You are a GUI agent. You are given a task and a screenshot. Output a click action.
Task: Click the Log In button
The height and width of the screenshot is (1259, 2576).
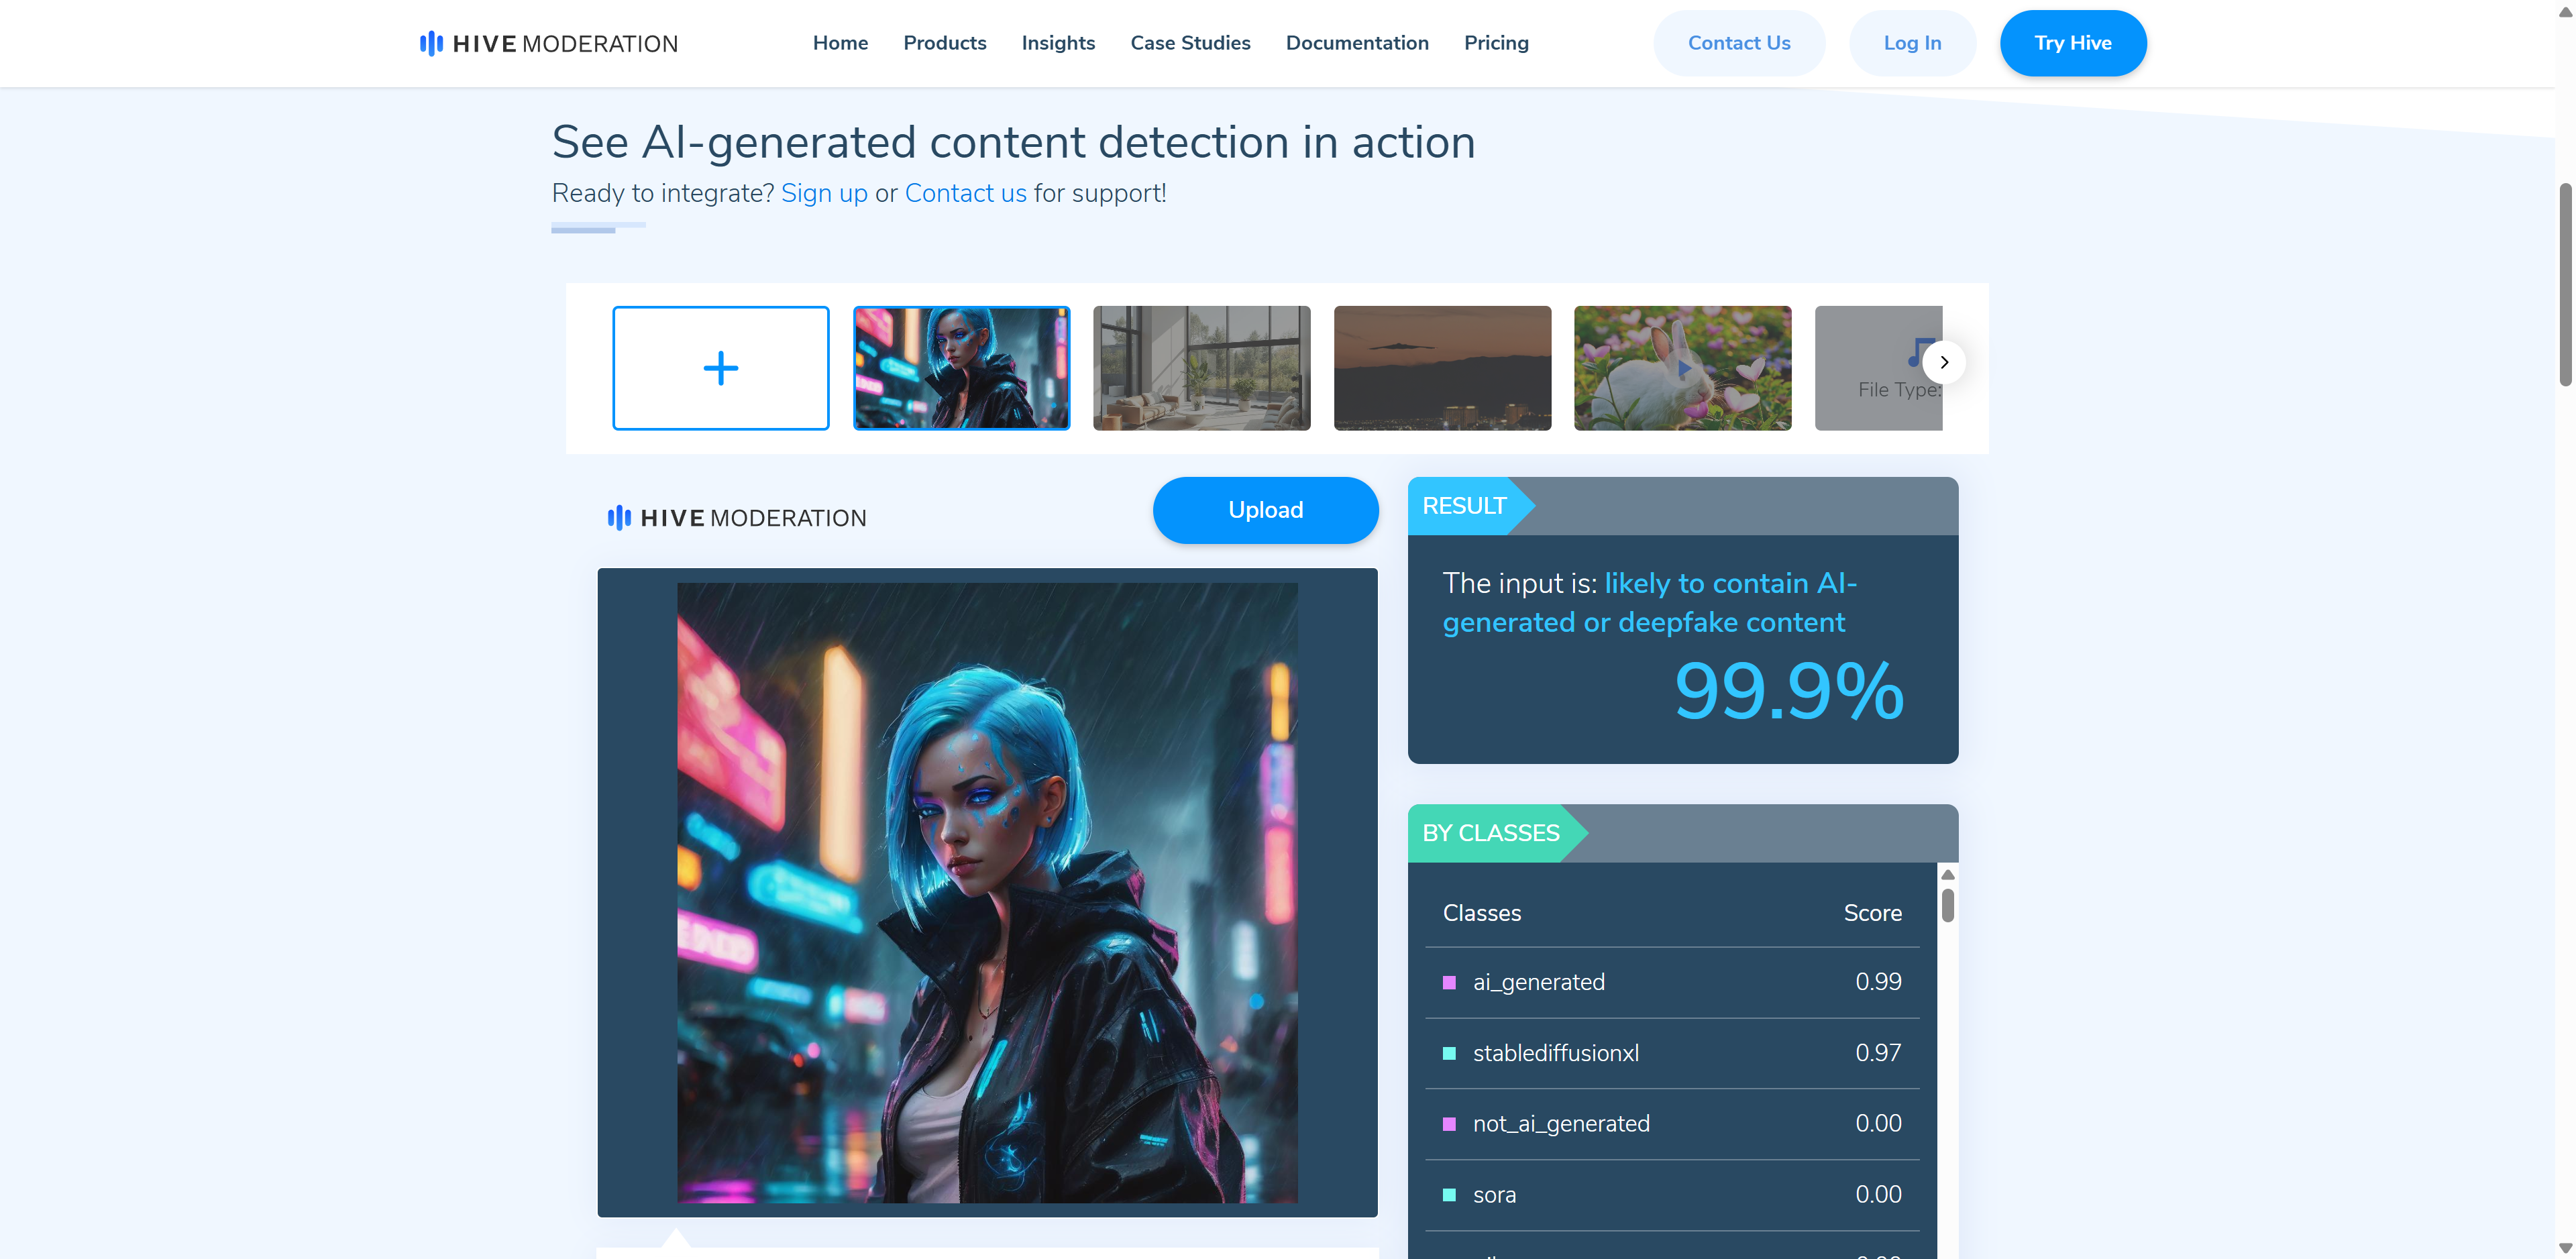point(1911,43)
